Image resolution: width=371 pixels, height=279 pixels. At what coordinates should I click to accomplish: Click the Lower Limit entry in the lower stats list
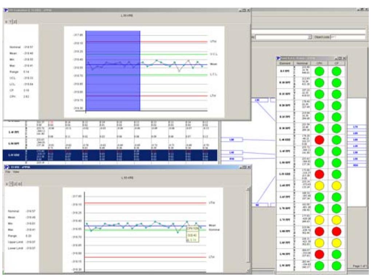[x=21, y=248]
